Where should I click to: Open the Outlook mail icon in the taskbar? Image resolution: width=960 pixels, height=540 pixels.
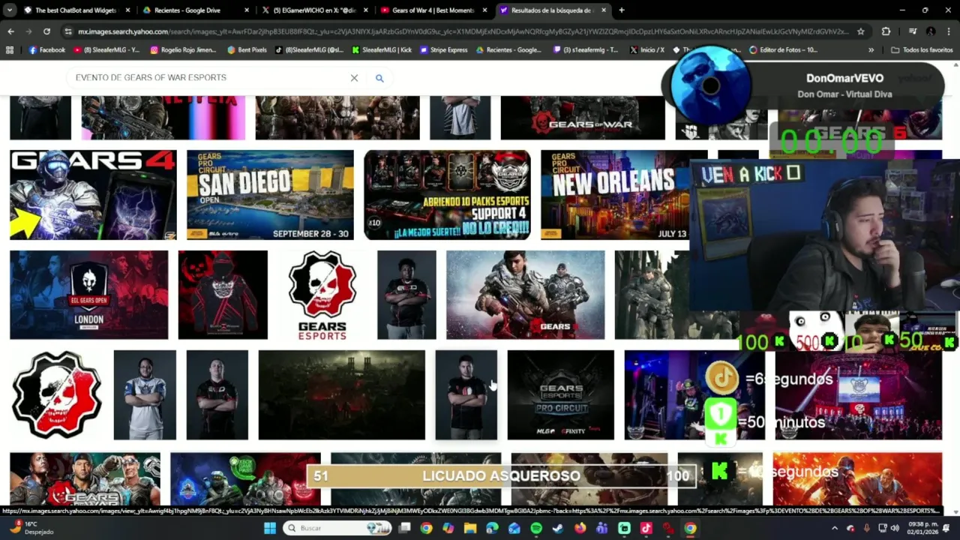click(x=514, y=528)
